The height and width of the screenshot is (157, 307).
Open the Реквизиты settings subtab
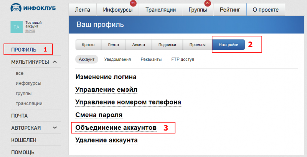click(x=151, y=59)
